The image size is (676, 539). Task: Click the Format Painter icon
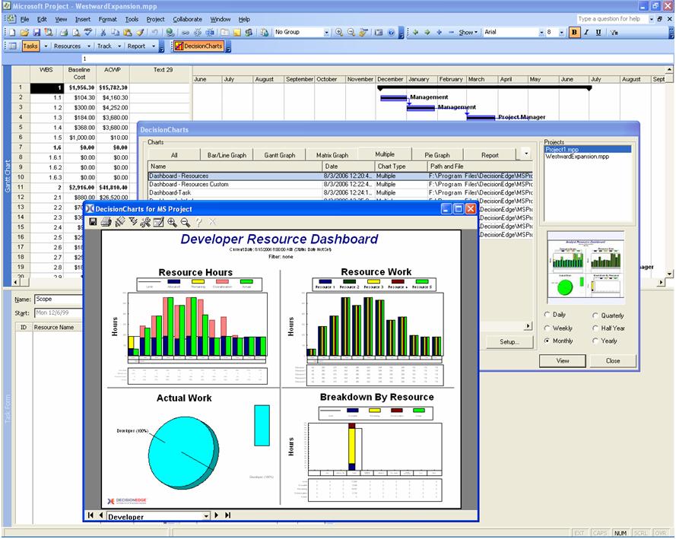coord(139,32)
